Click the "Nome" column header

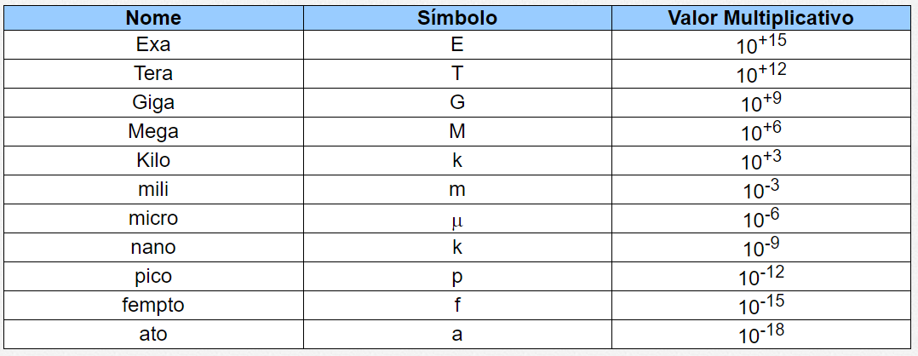click(153, 18)
